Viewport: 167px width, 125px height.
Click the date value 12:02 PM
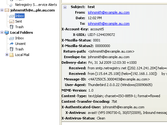[x=95, y=18]
